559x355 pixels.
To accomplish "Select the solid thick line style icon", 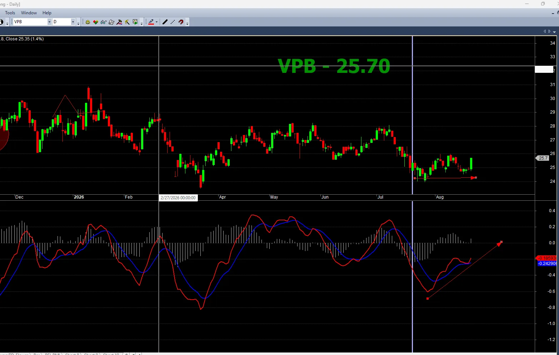I will (x=165, y=22).
